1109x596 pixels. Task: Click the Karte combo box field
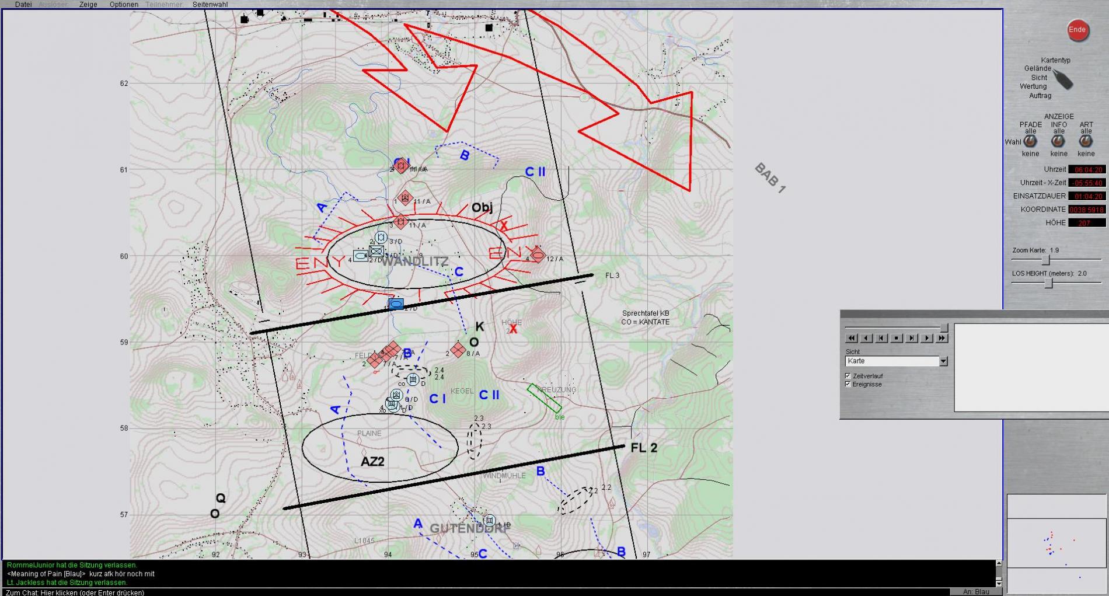(x=891, y=361)
